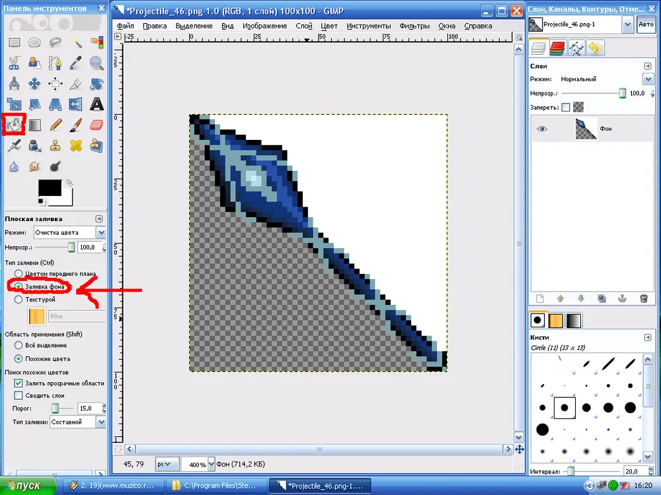Viewport: 661px width, 495px height.
Task: Select the Pencil tool
Action: click(x=56, y=124)
